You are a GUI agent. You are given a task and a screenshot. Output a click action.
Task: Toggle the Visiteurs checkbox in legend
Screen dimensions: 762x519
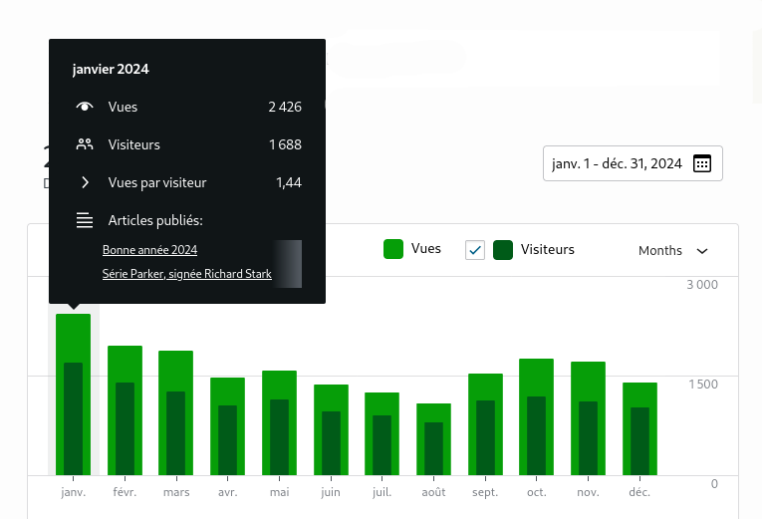coord(475,250)
